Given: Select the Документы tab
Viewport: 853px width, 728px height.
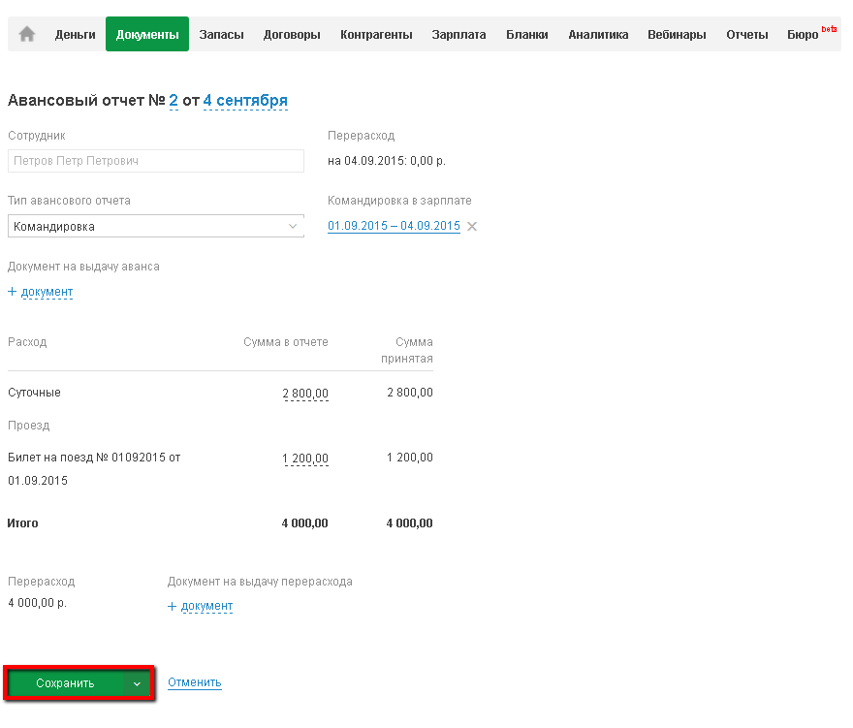Looking at the screenshot, I should 147,34.
